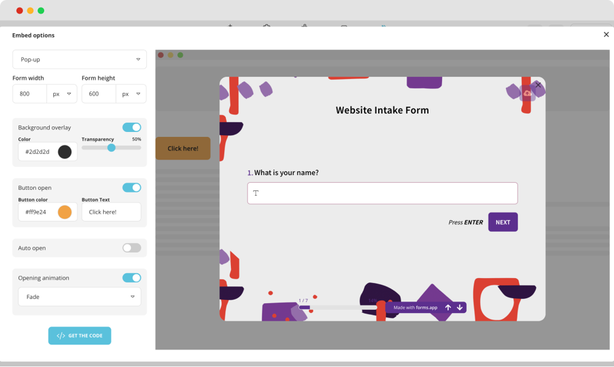Click the green dot on the preview browser bar
The width and height of the screenshot is (614, 367).
coord(179,55)
